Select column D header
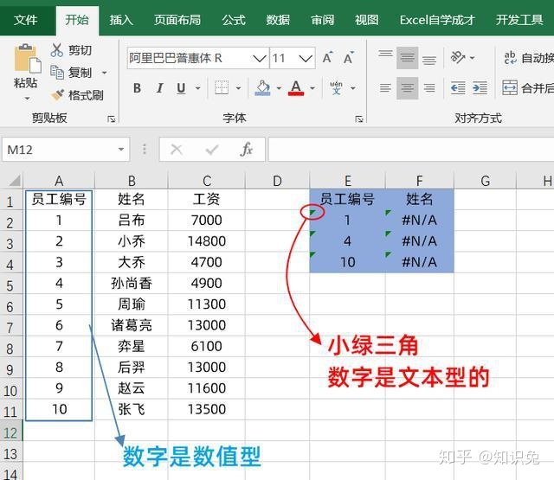The height and width of the screenshot is (480, 554). pyautogui.click(x=277, y=181)
